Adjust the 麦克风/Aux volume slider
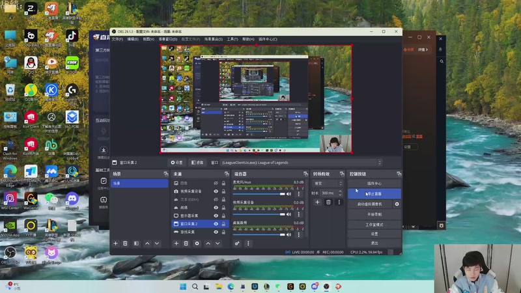 259,194
